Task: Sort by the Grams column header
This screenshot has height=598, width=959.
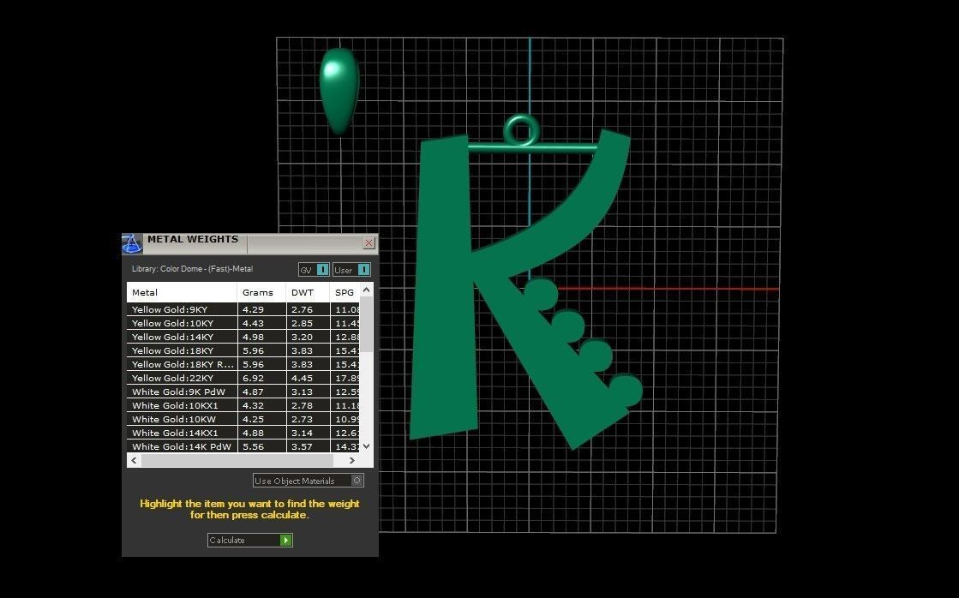Action: point(261,292)
